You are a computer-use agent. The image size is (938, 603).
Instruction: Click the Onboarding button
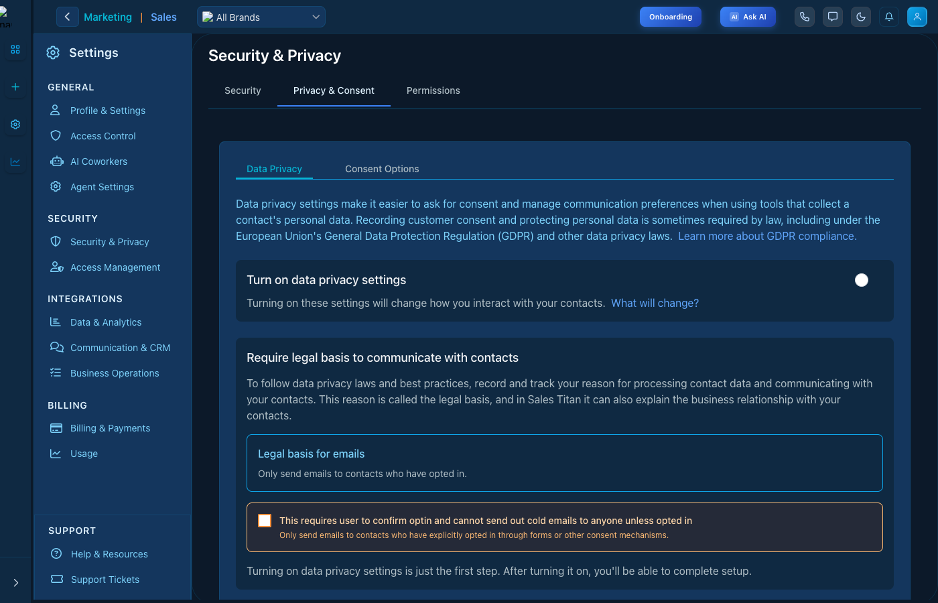pyautogui.click(x=671, y=17)
